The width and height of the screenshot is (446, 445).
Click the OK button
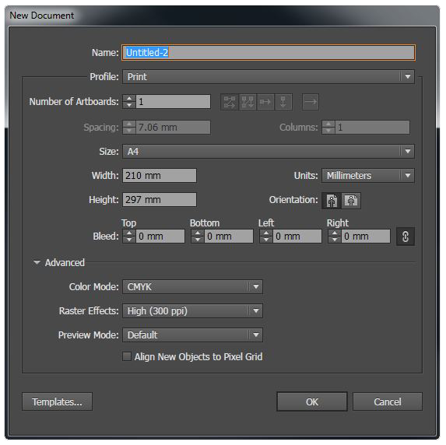(x=312, y=401)
